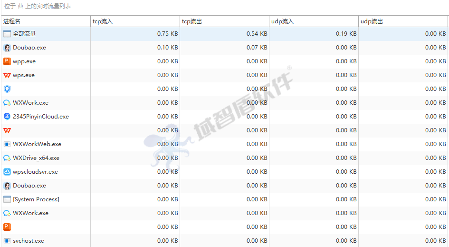Sort by tcp流入 column header
This screenshot has height=247, width=449.
pyautogui.click(x=103, y=21)
